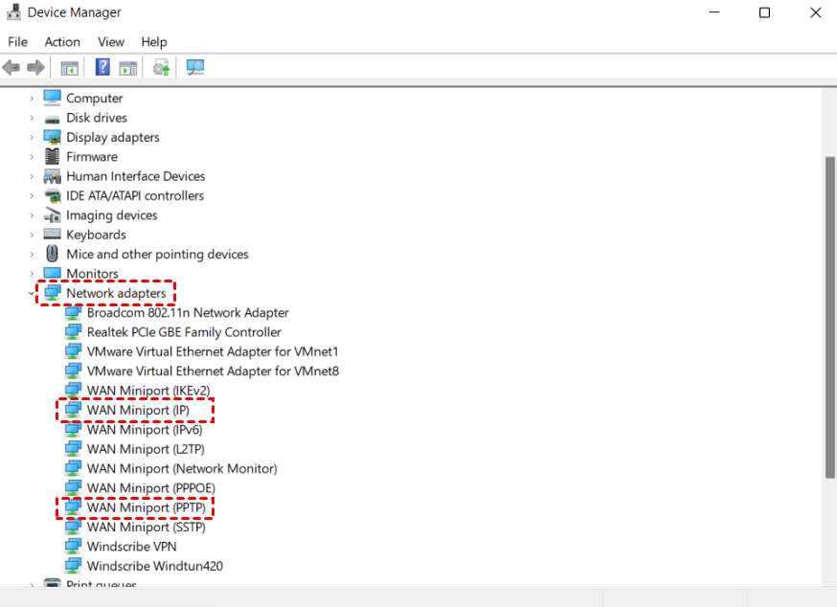The width and height of the screenshot is (837, 607).
Task: Click the Broadcom 802.11n adapter icon
Action: [x=73, y=312]
